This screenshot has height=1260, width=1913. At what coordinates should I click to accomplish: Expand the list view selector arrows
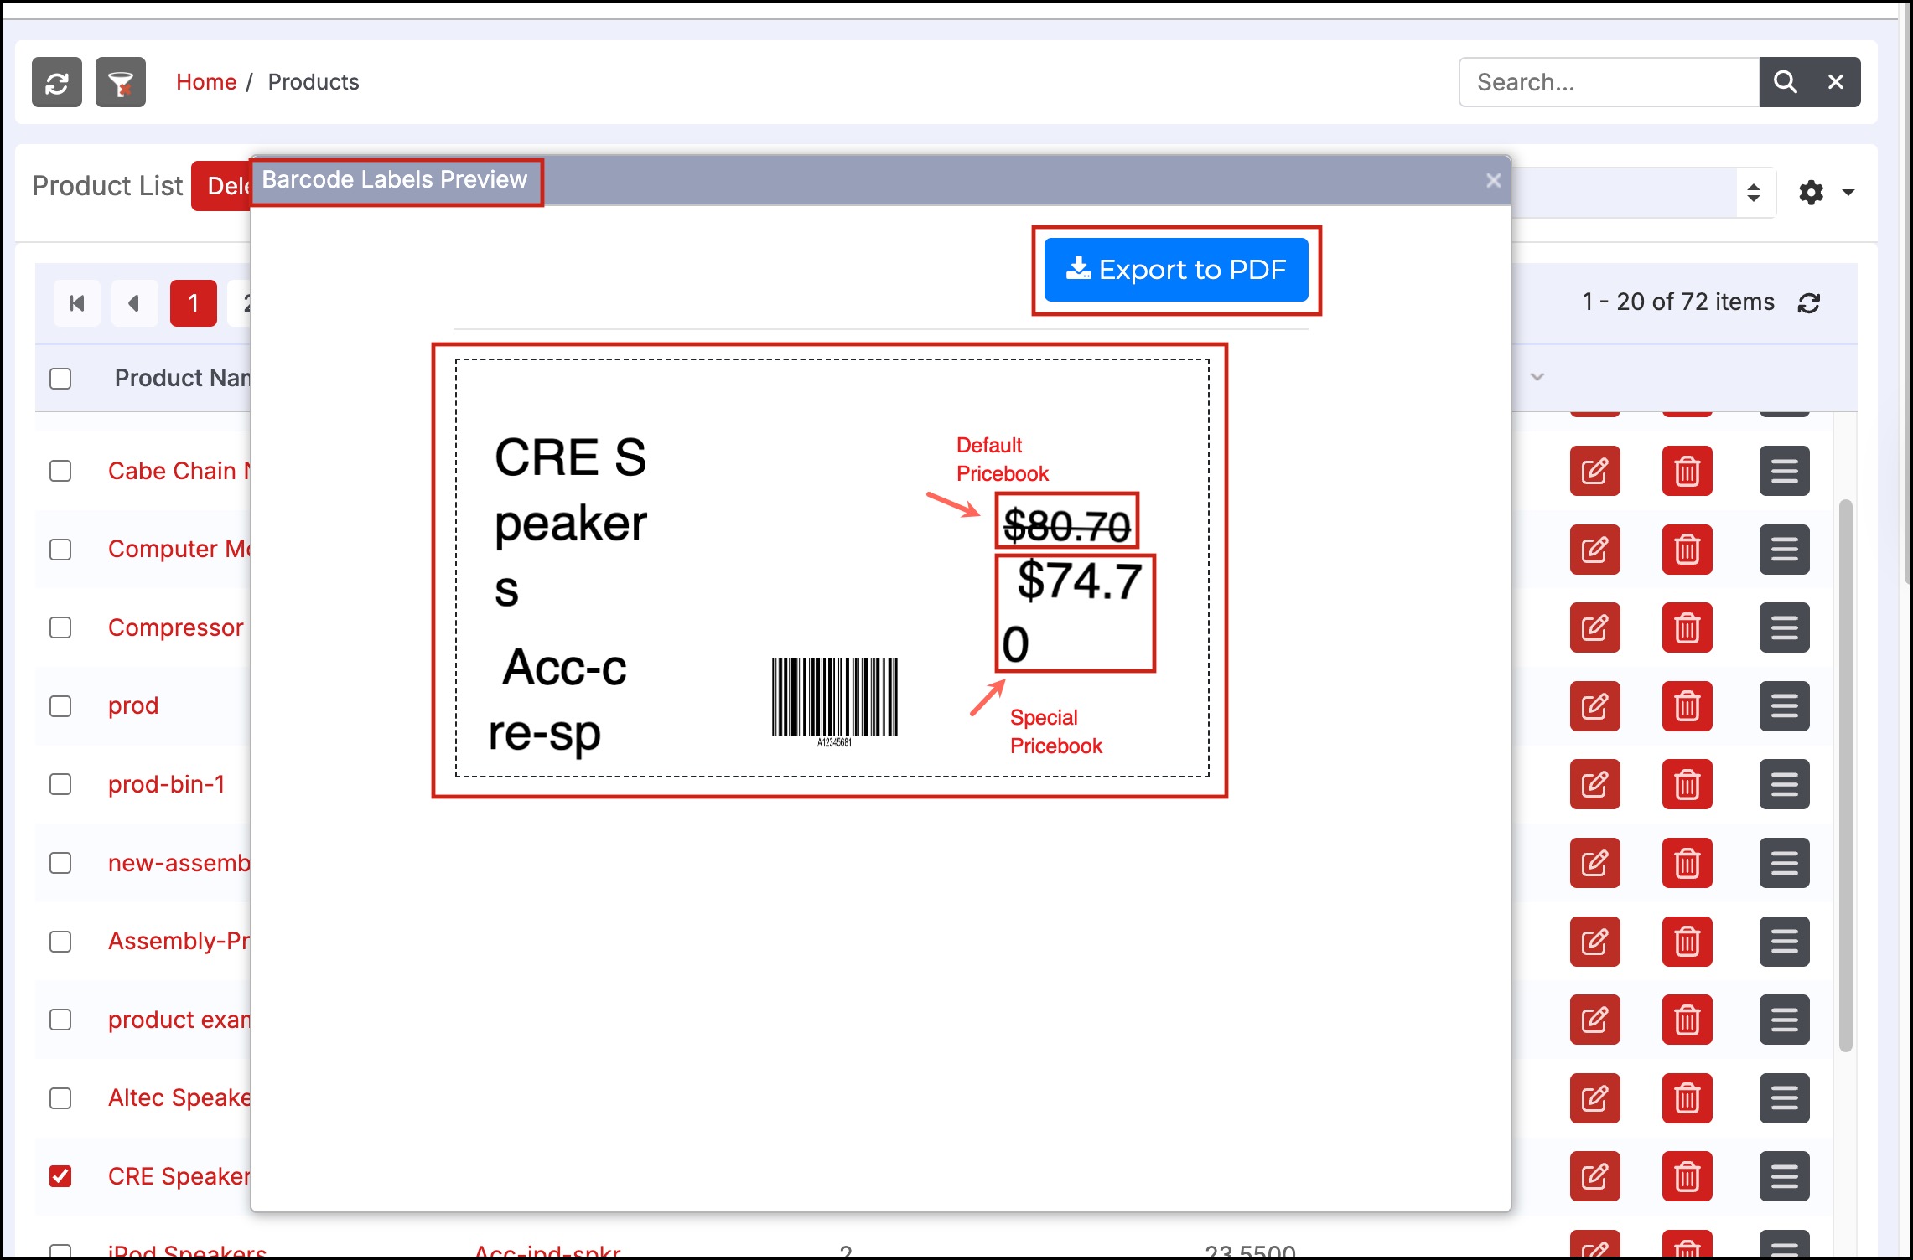pyautogui.click(x=1753, y=193)
